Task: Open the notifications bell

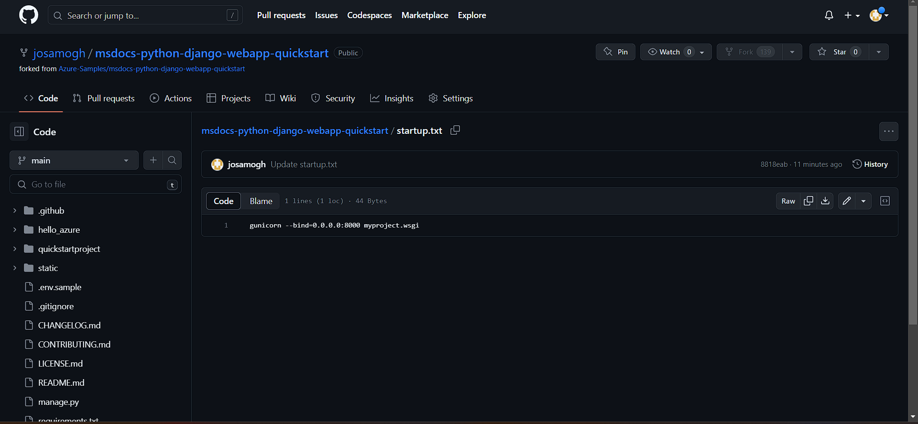Action: [x=829, y=15]
